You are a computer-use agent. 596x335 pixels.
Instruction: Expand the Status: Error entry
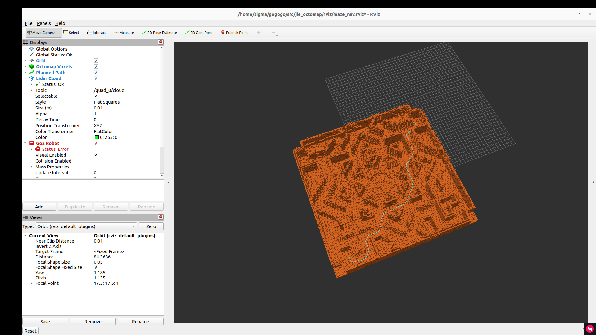[31, 149]
